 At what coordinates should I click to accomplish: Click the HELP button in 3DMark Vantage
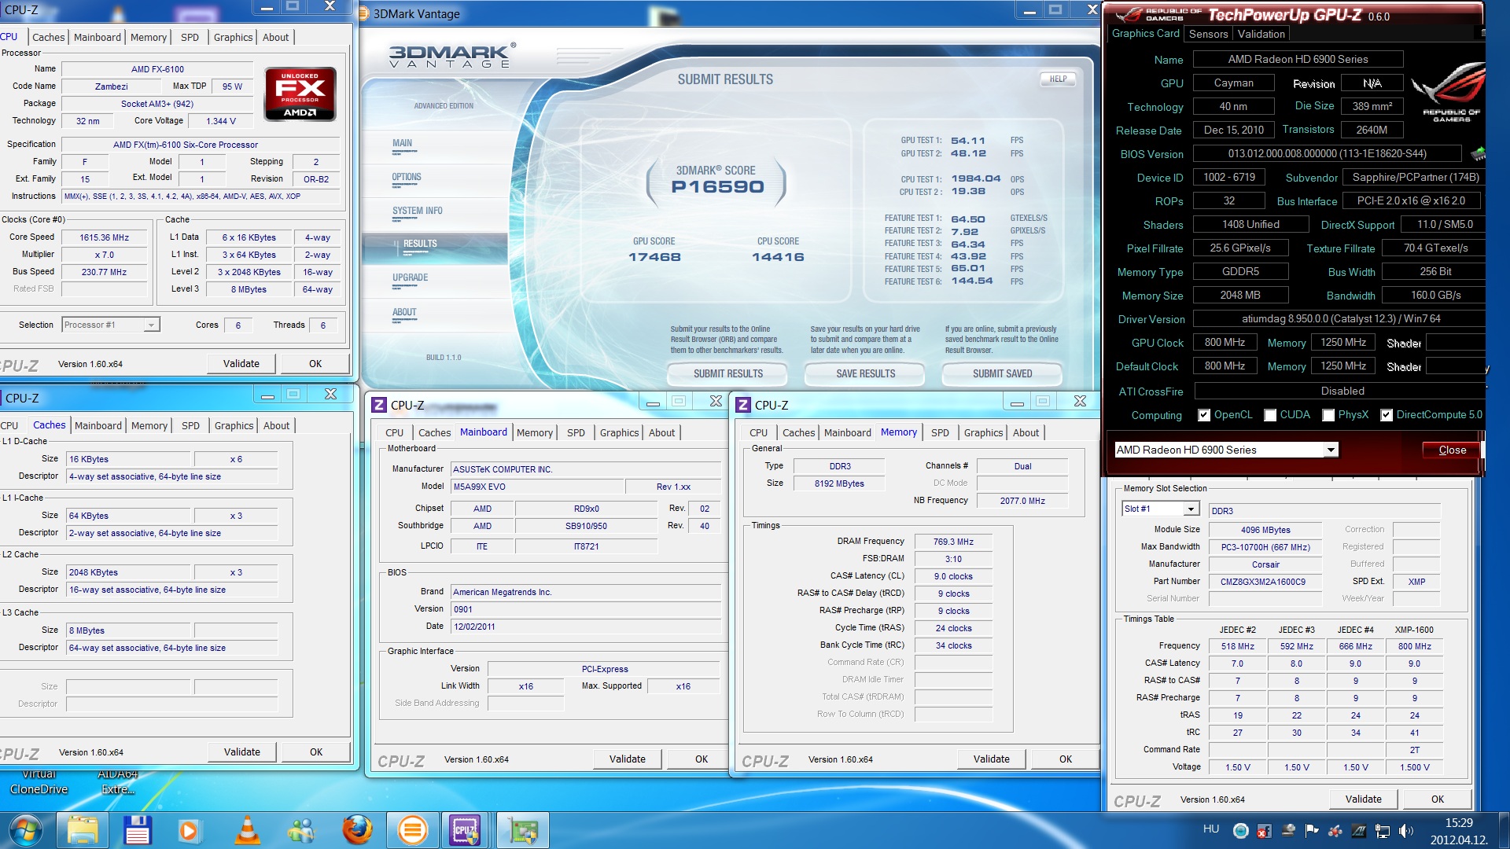click(x=1058, y=79)
